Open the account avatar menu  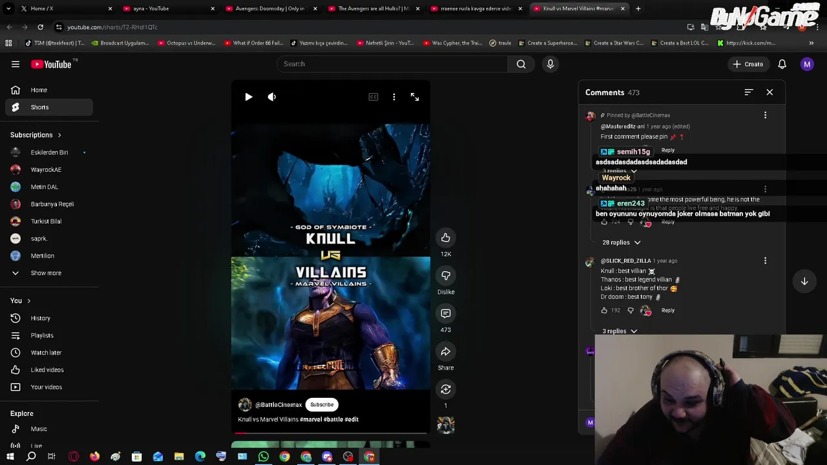pyautogui.click(x=807, y=64)
